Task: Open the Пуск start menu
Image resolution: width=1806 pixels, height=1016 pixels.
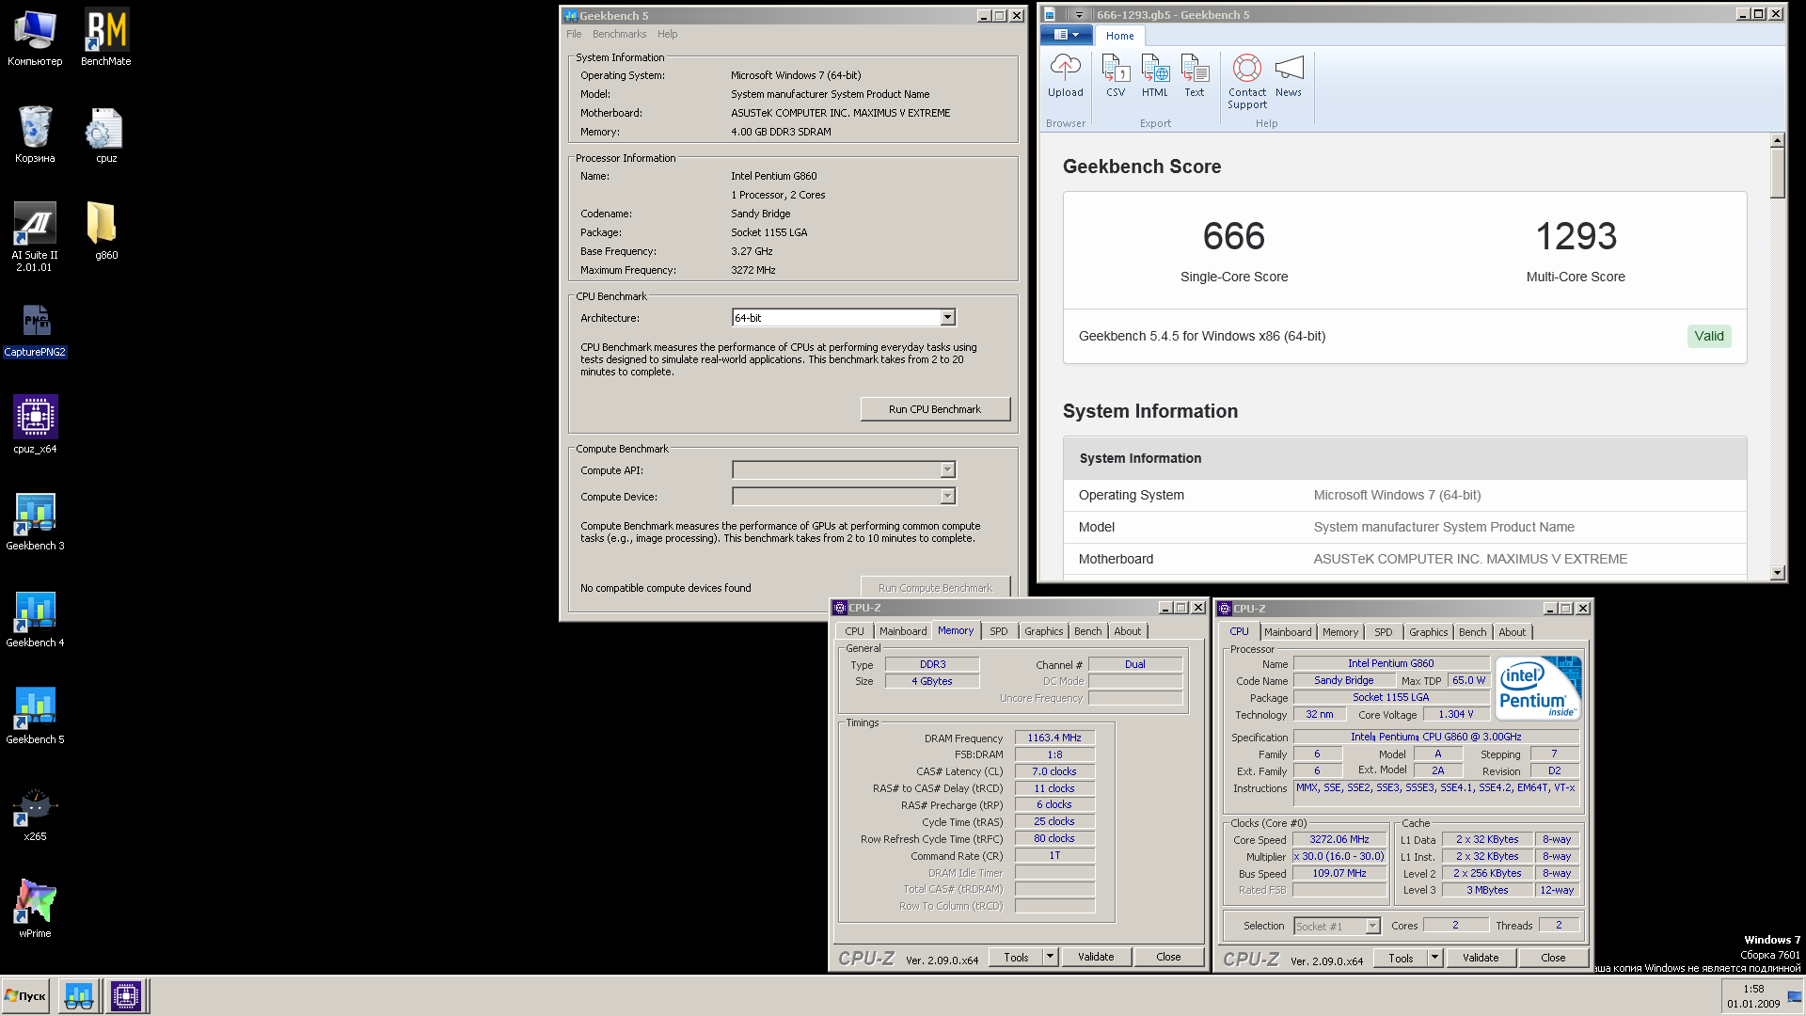Action: tap(26, 996)
